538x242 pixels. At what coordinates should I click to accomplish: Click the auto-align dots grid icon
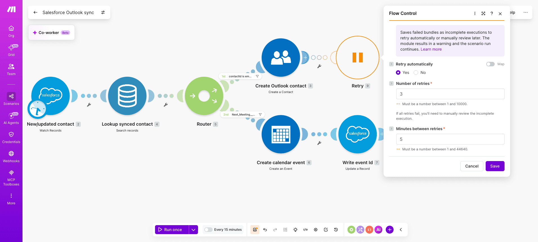pos(285,230)
